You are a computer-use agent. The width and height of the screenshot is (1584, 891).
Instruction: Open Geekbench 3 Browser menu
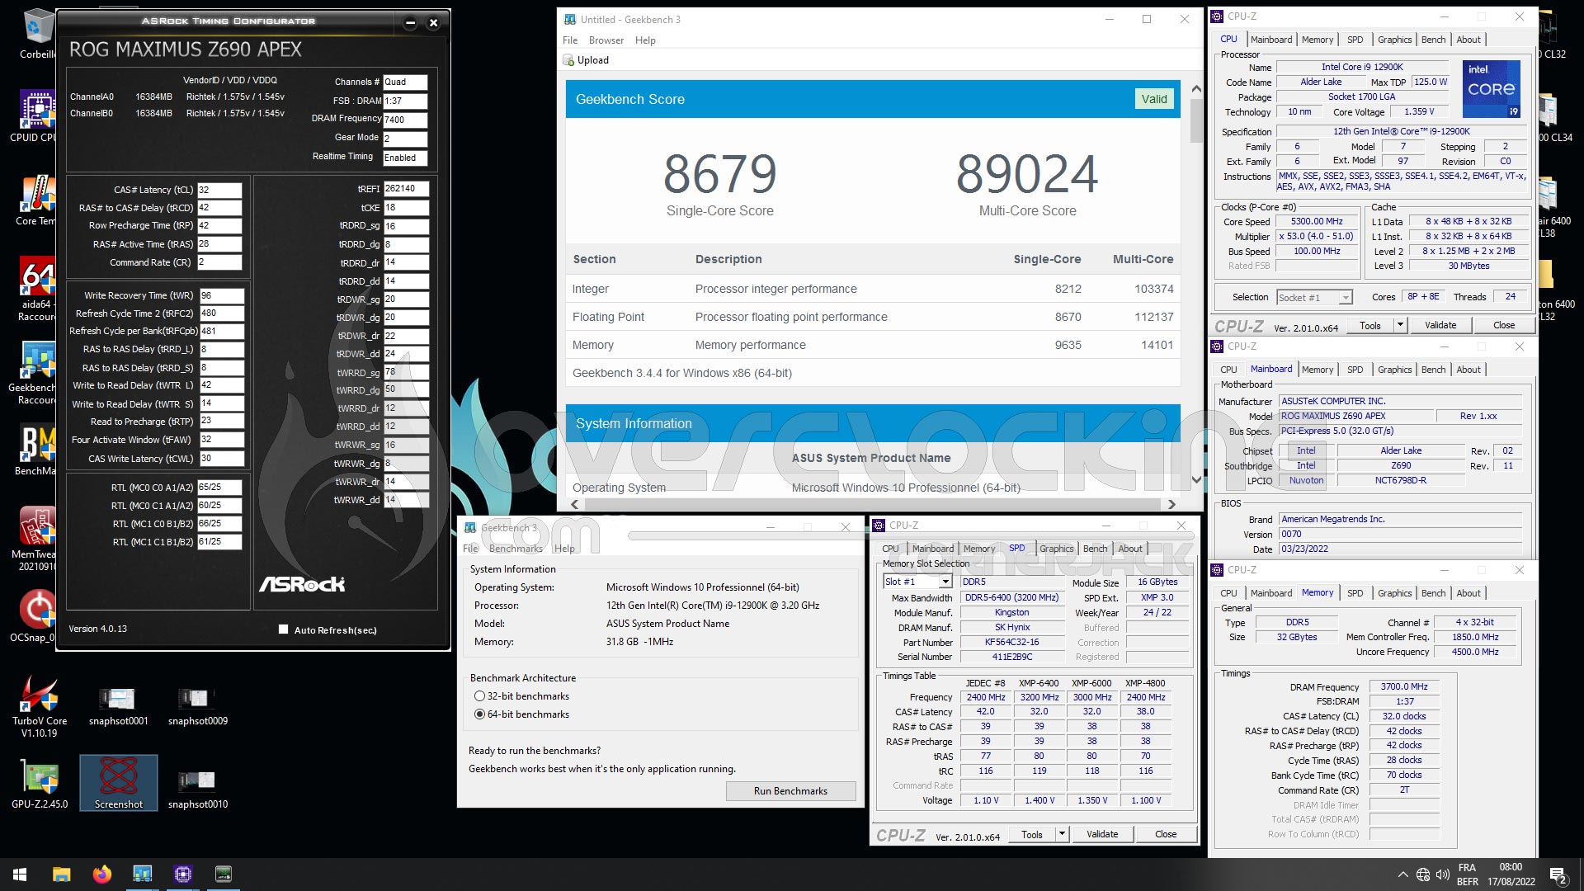(x=606, y=40)
